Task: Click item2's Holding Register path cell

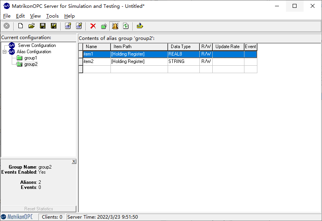Action: [139, 62]
